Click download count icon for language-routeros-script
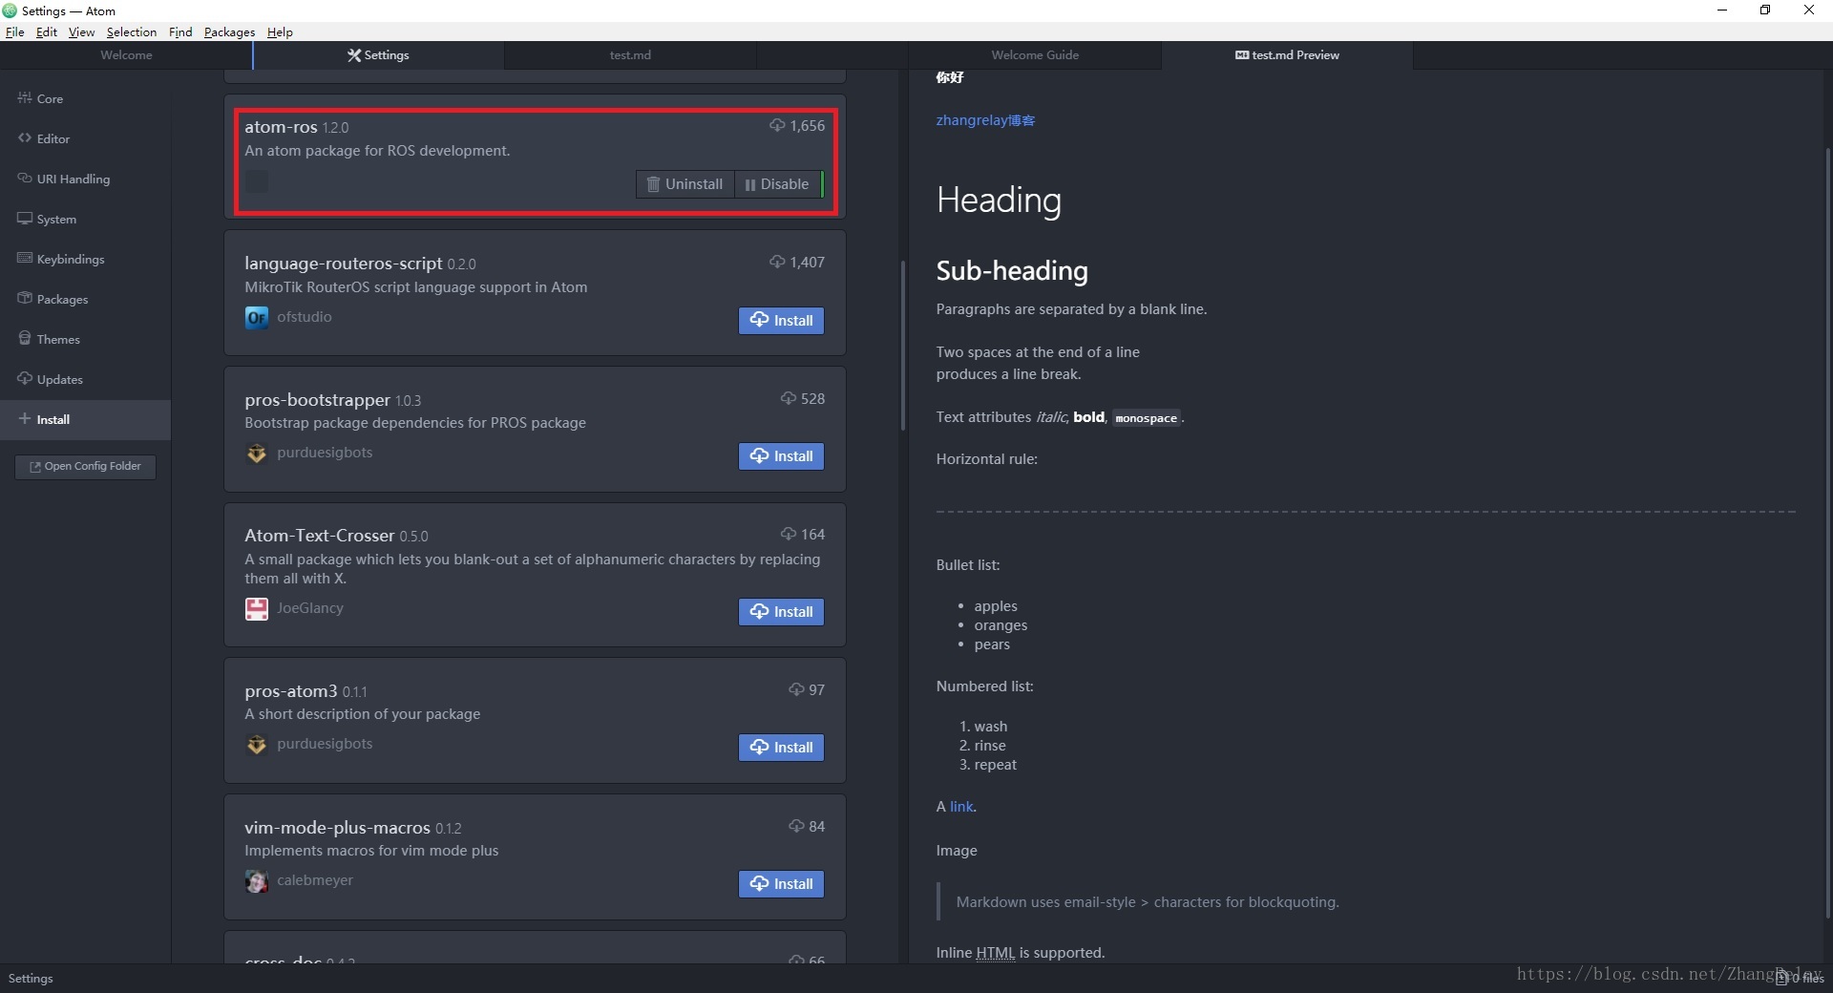Image resolution: width=1833 pixels, height=993 pixels. pos(777,263)
